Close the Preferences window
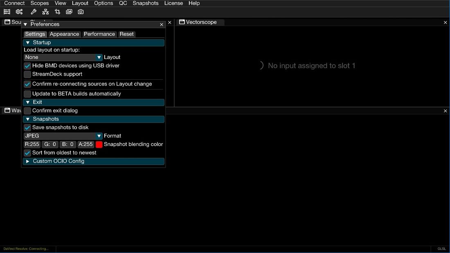 (162, 25)
